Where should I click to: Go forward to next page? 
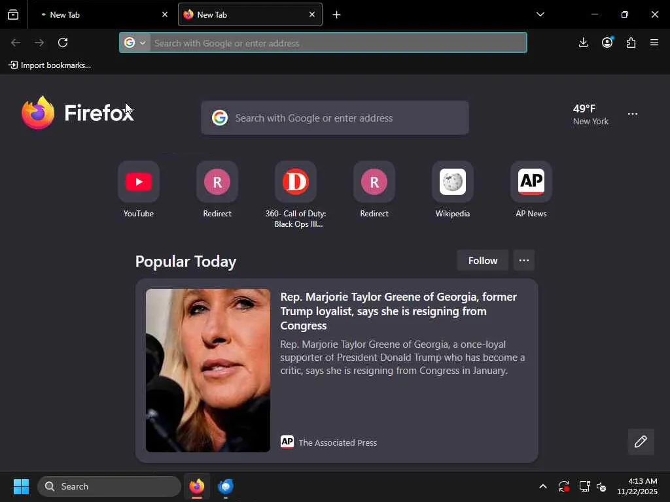pos(39,42)
